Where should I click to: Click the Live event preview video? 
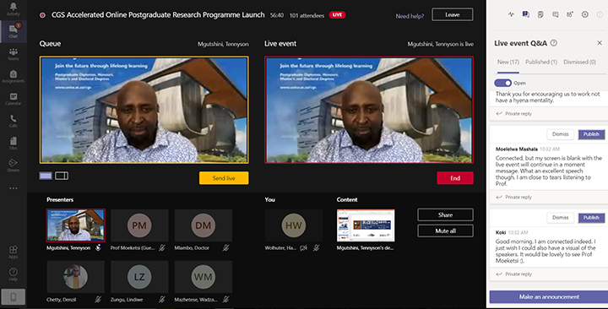(369, 110)
